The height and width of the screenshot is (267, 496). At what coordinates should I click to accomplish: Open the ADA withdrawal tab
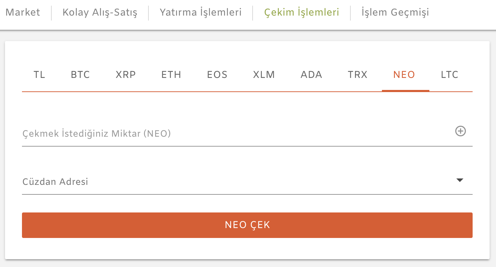pos(311,75)
